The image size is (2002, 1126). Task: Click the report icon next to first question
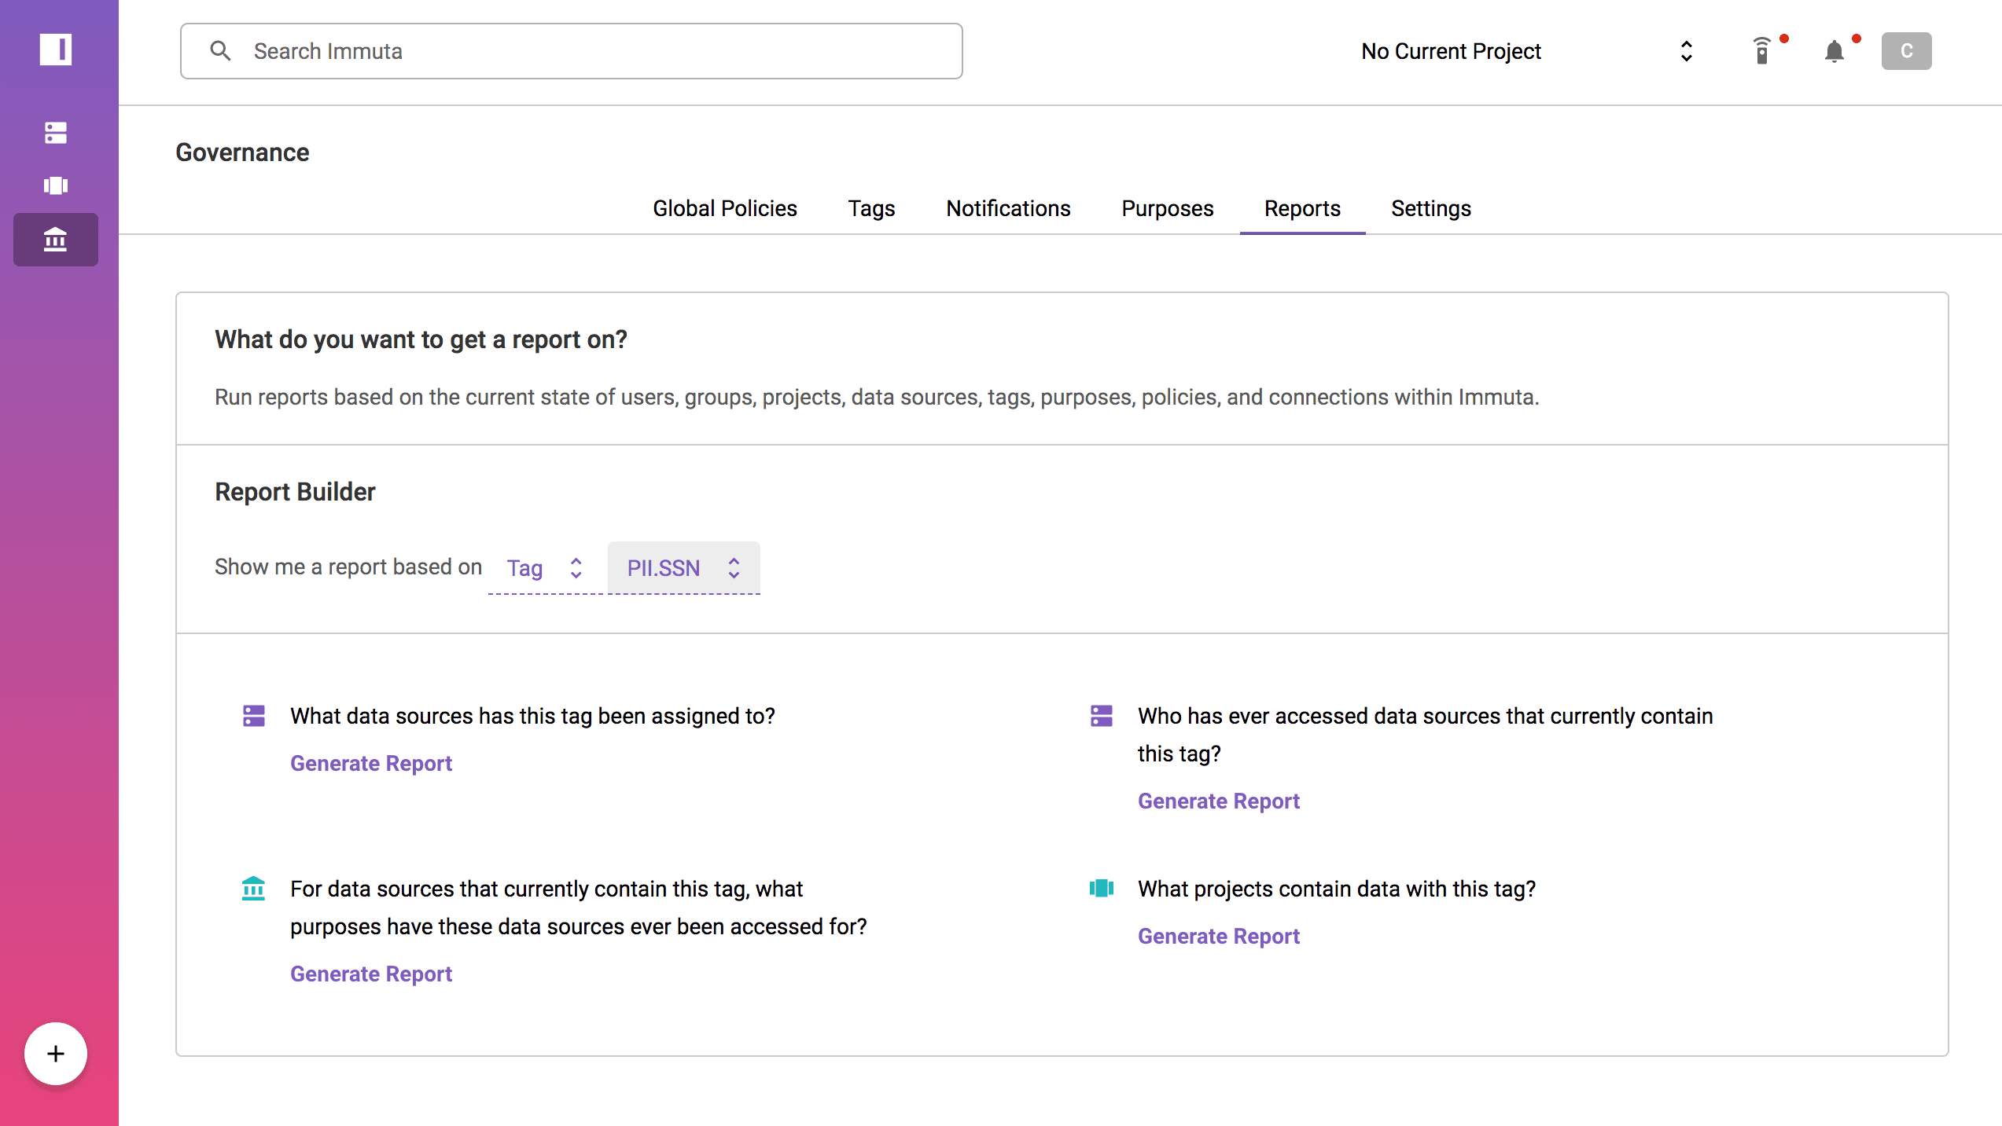click(x=253, y=715)
